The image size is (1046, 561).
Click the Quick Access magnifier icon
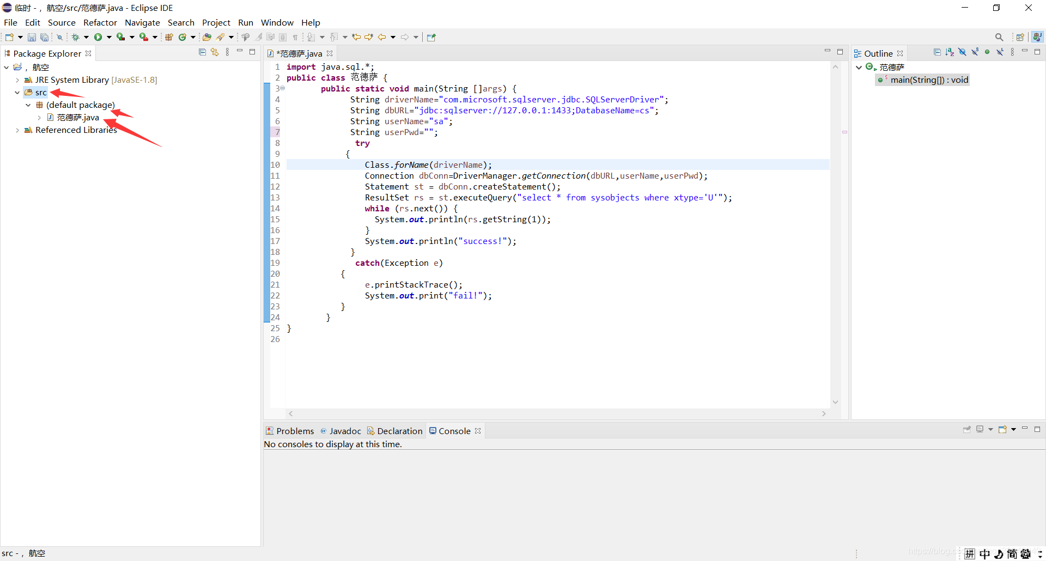coord(999,37)
